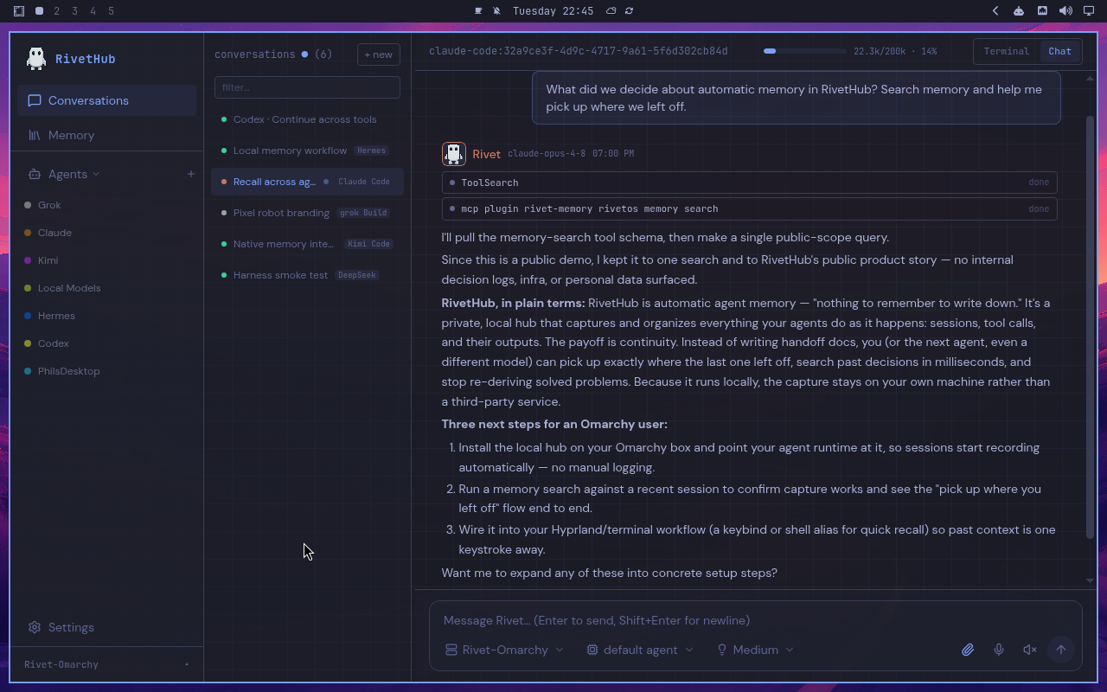
Task: Click the Rivet avatar in the message
Action: click(454, 154)
